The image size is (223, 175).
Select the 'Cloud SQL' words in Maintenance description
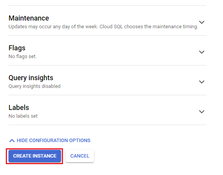[x=111, y=27]
